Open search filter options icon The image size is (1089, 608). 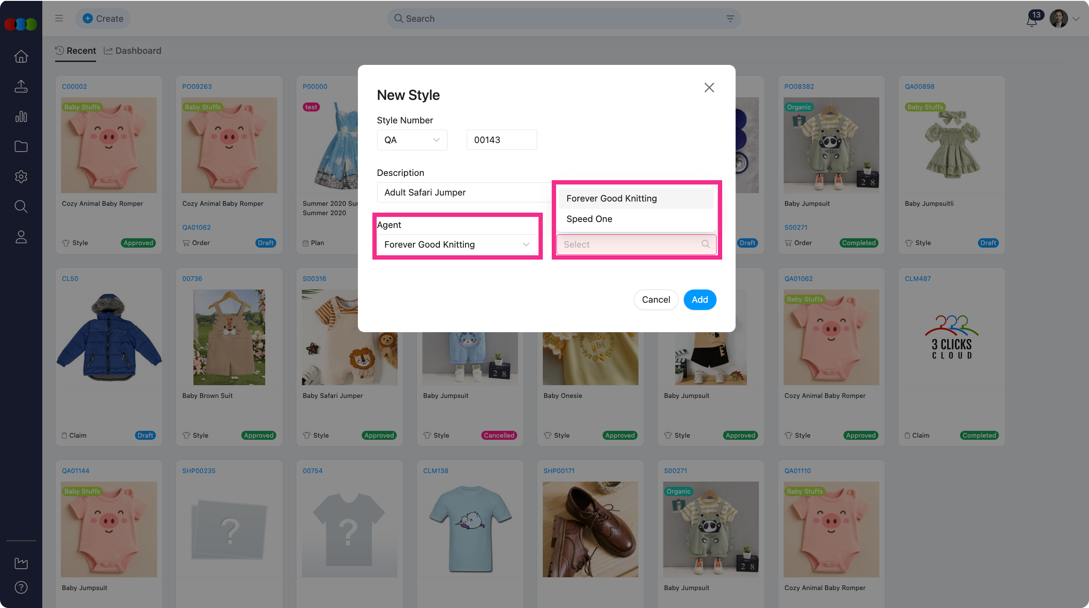tap(730, 18)
